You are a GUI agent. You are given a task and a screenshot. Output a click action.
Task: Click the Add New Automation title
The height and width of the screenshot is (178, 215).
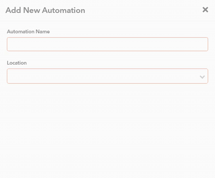click(45, 10)
